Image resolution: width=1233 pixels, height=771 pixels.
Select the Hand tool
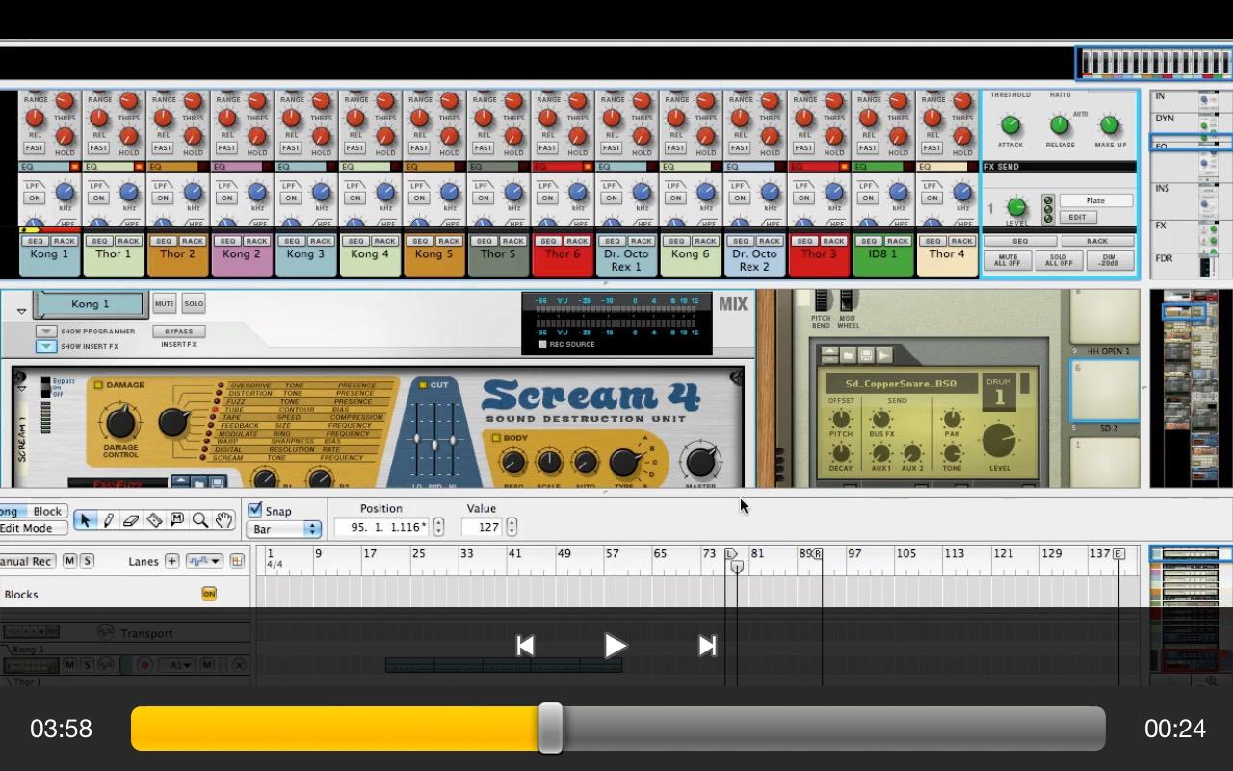pyautogui.click(x=223, y=520)
